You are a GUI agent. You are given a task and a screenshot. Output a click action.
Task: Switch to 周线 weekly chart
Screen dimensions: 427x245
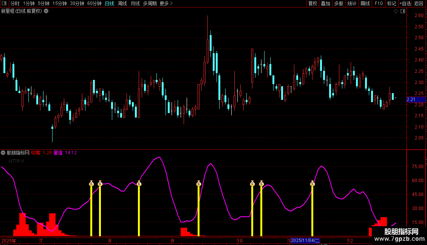(122, 3)
